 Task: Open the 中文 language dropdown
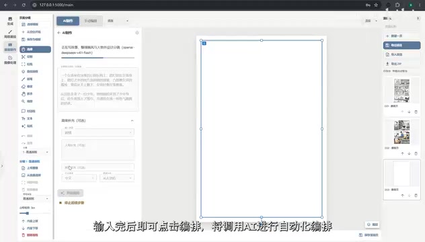pos(79,178)
